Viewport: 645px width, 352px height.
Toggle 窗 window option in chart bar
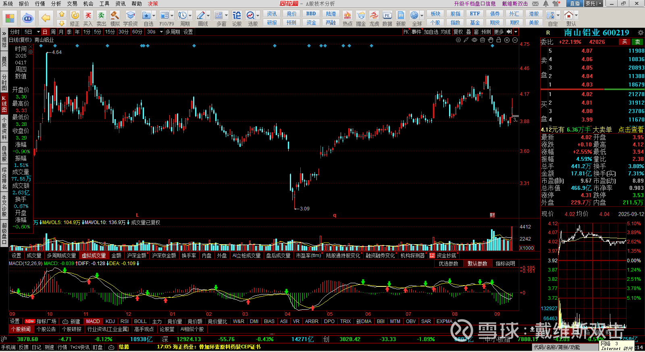476,32
